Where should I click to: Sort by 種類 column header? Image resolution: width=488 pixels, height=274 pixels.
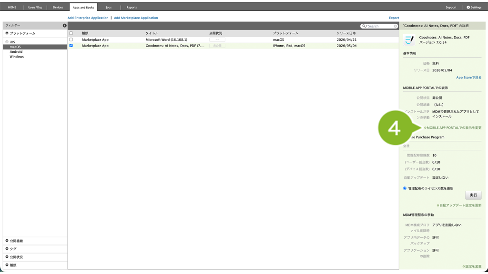85,33
